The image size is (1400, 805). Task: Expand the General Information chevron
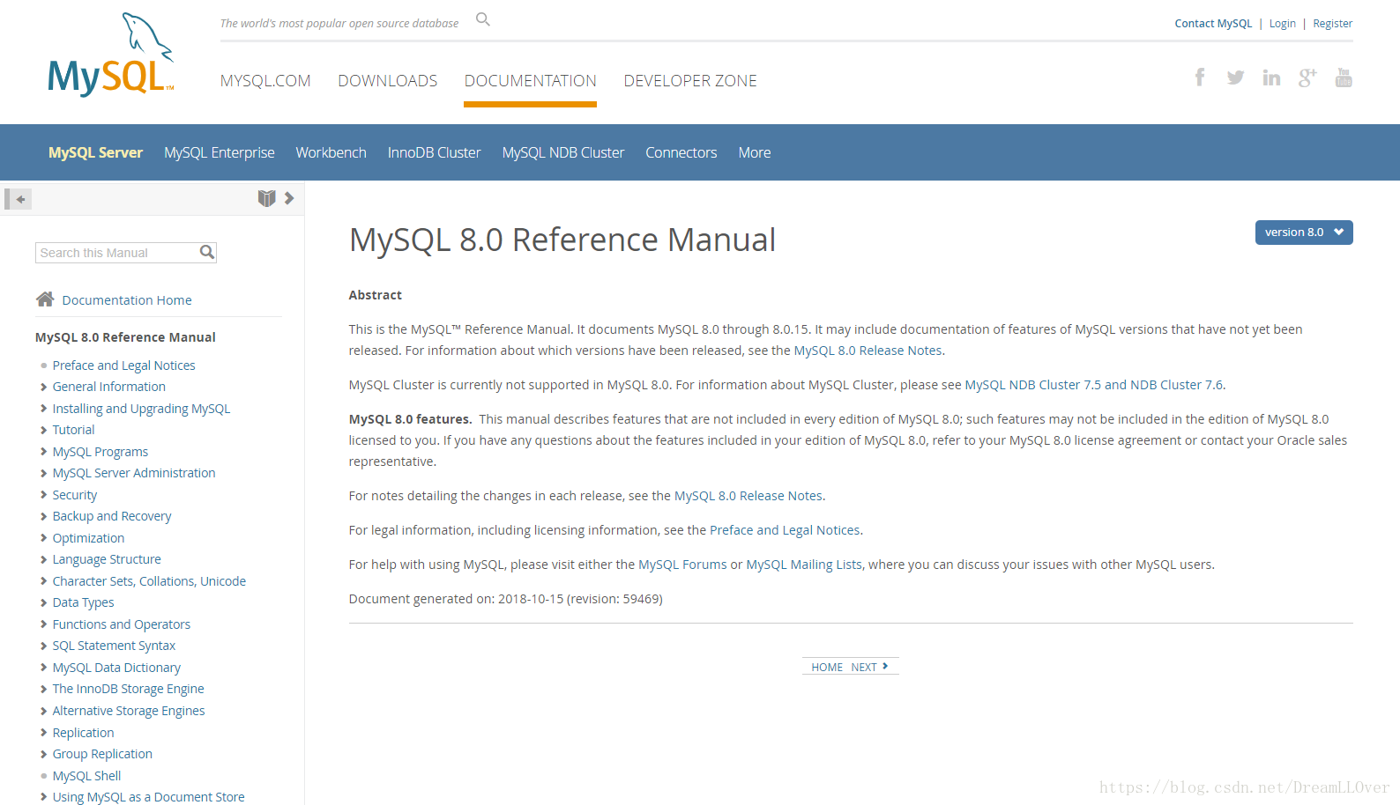(x=43, y=387)
